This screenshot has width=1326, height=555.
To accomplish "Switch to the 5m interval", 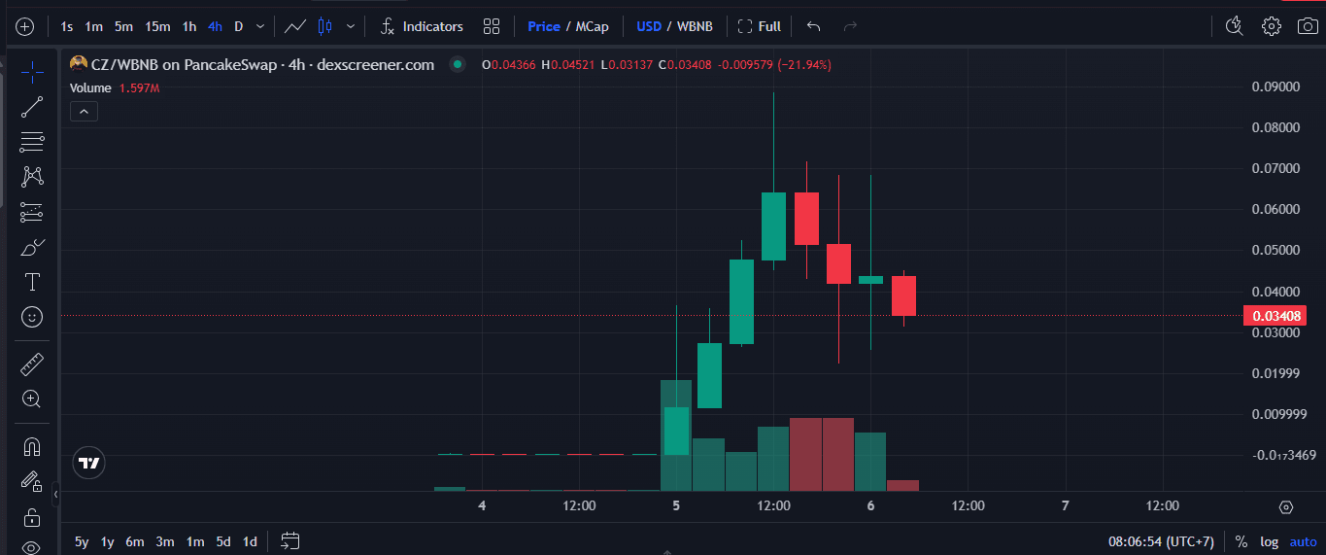I will [x=123, y=26].
